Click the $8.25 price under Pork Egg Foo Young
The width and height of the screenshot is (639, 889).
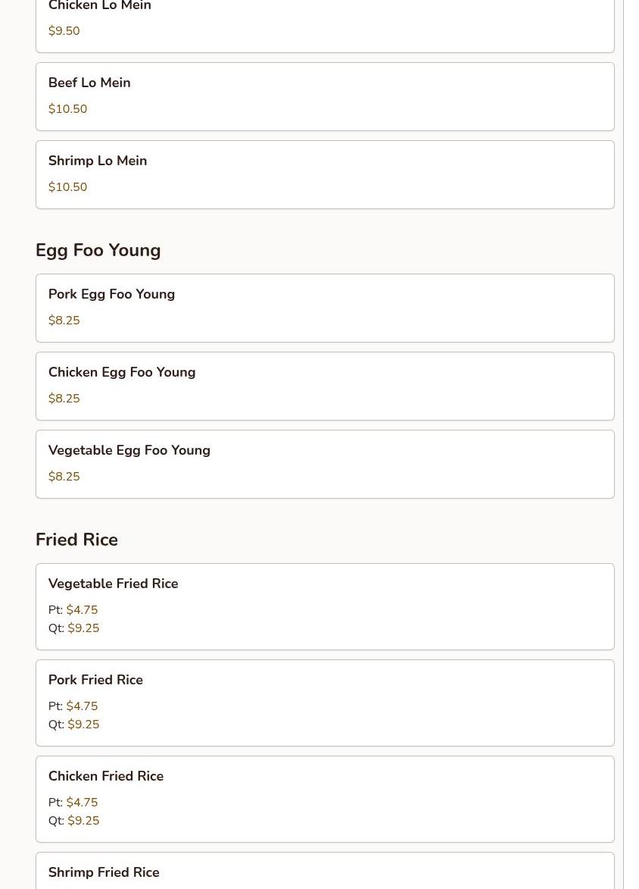pyautogui.click(x=64, y=321)
